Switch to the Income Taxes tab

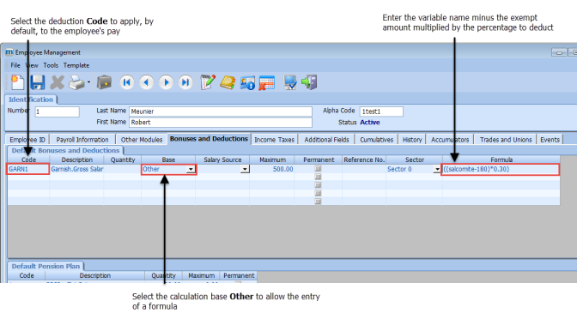[x=275, y=140]
